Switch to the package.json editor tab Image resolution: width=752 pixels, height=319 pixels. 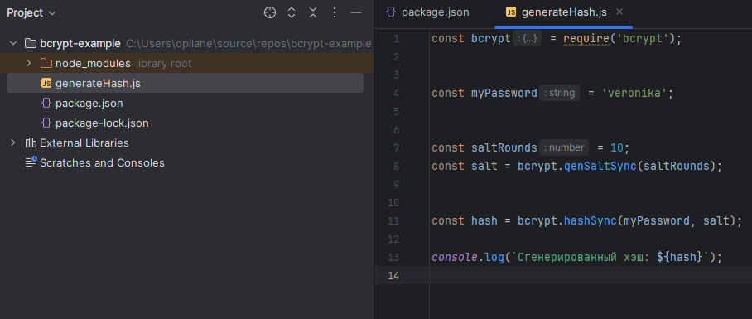click(x=427, y=12)
